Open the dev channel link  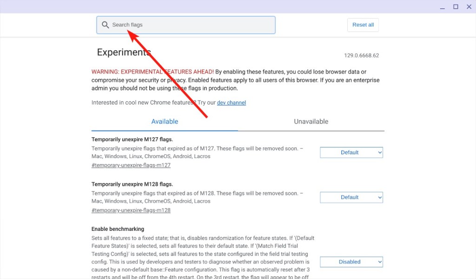click(x=231, y=102)
